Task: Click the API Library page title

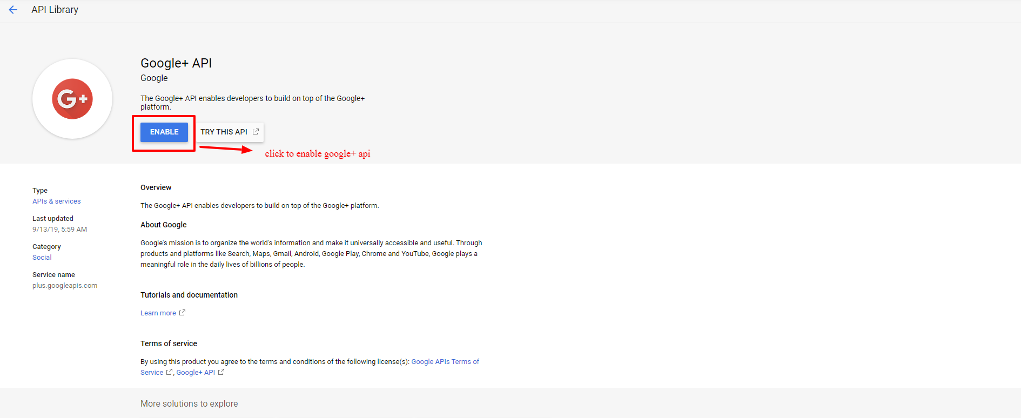Action: coord(55,10)
